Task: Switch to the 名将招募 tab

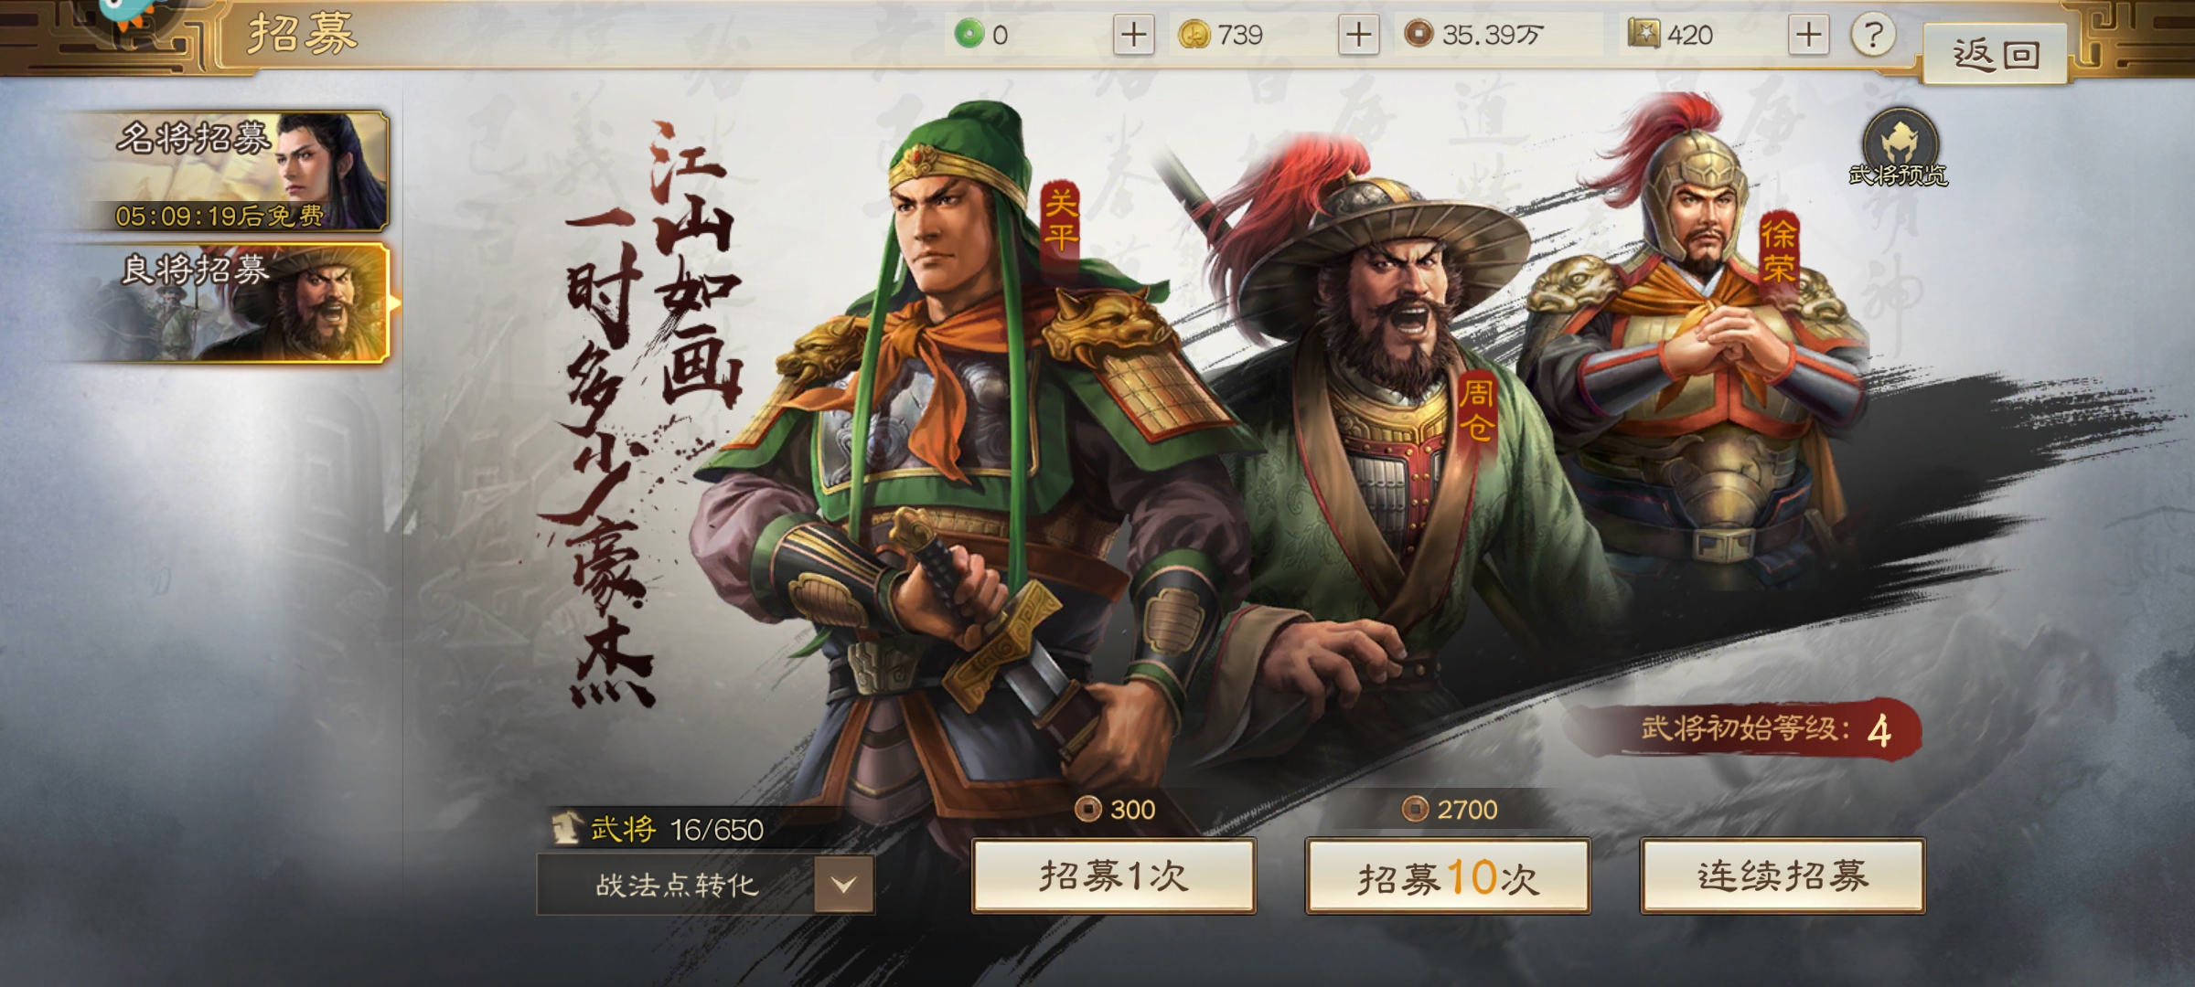Action: pos(236,171)
